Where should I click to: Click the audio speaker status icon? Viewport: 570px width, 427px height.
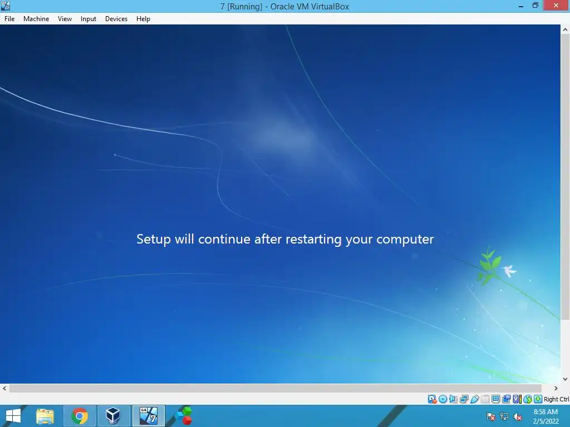[x=453, y=399]
